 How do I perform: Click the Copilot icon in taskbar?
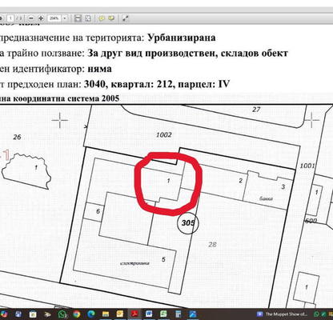point(4,314)
